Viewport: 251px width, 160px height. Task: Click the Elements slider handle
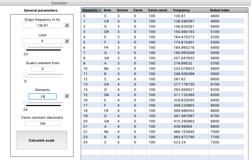(26, 103)
